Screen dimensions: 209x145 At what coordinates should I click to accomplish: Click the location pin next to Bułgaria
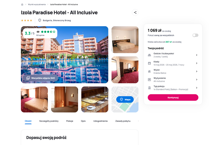point(40,20)
